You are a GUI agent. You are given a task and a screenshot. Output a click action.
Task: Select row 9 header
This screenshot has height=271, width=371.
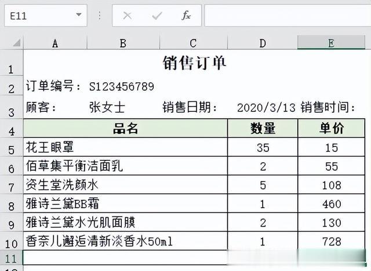coord(12,222)
